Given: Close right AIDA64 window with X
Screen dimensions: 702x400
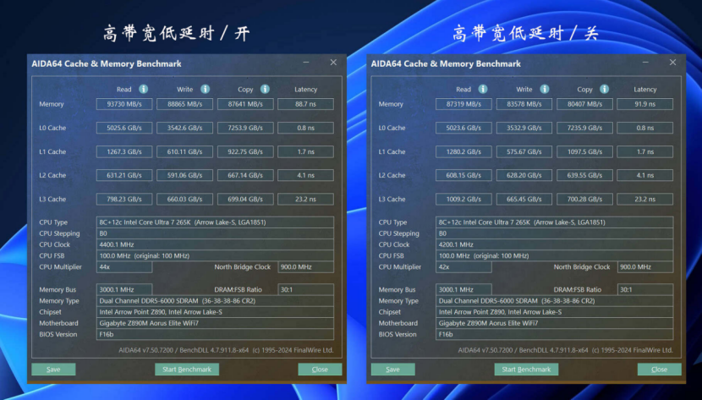Looking at the screenshot, I should (672, 63).
